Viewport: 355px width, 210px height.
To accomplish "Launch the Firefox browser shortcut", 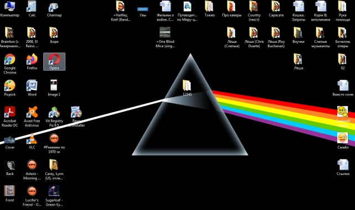I will (x=32, y=62).
